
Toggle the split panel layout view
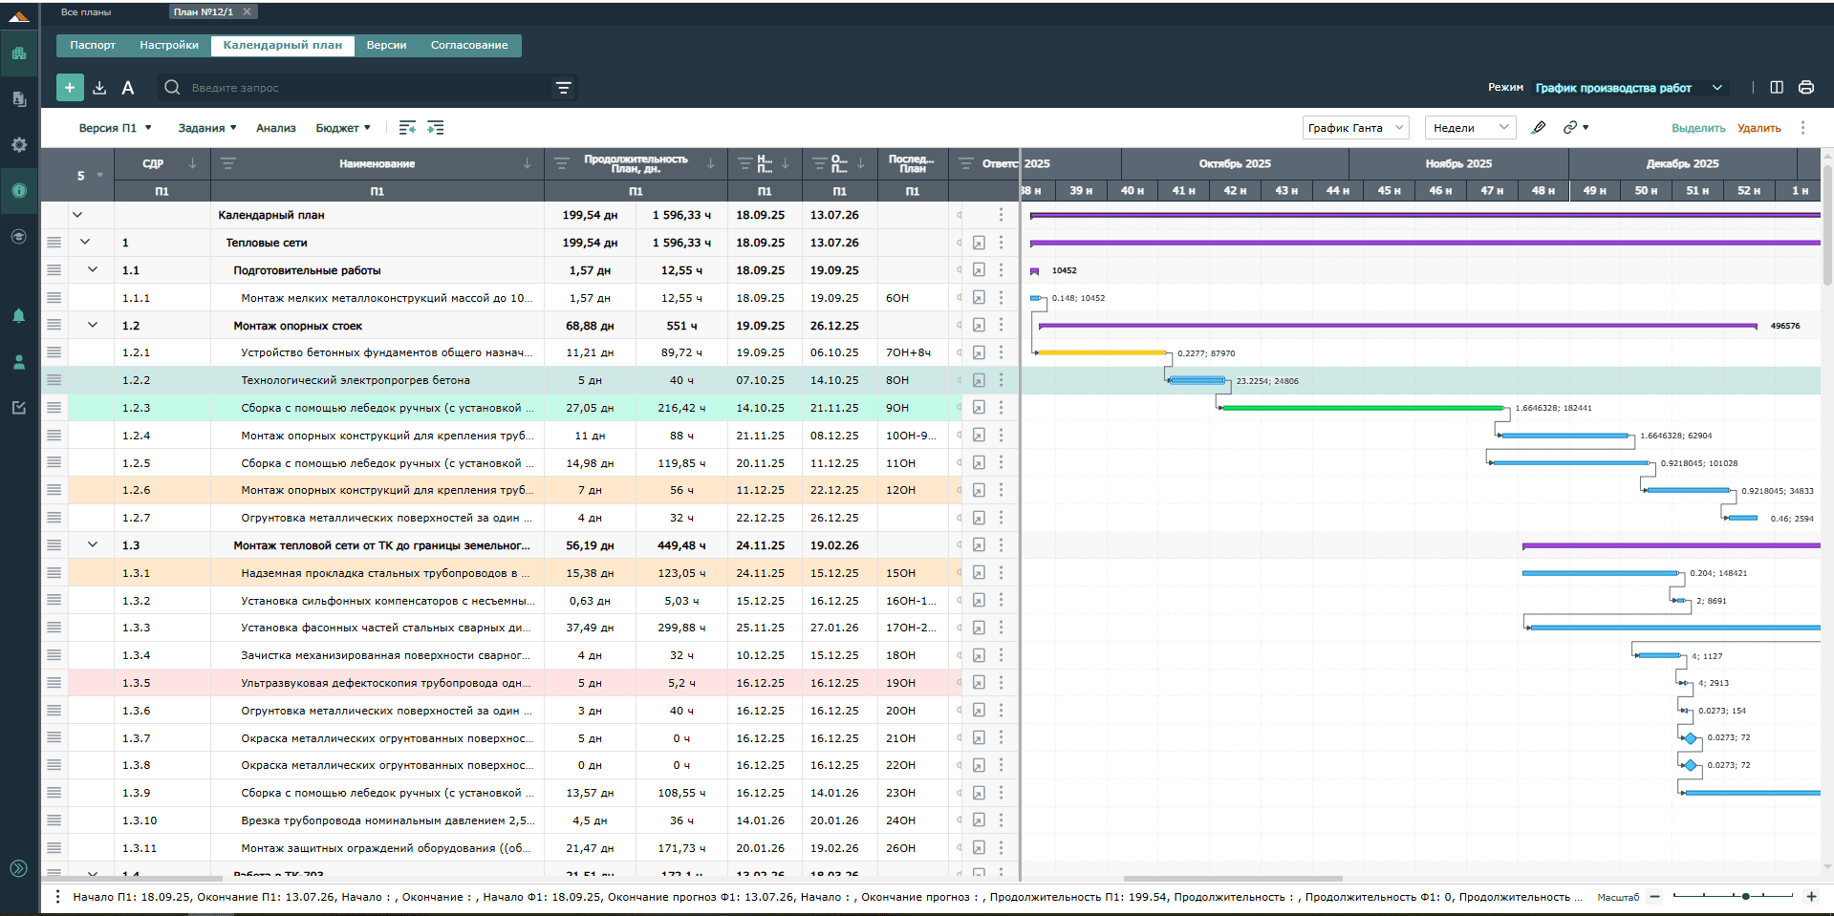click(x=1777, y=87)
